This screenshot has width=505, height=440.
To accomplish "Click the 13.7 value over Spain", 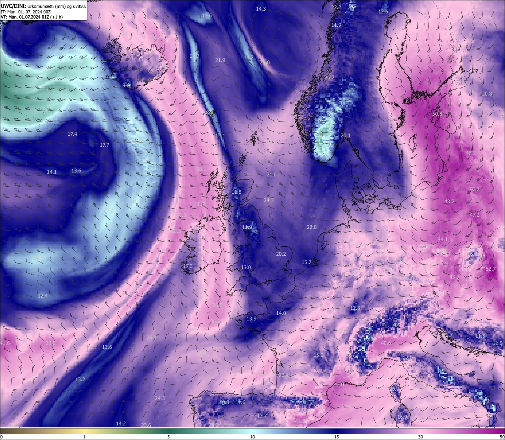I will coord(262,416).
